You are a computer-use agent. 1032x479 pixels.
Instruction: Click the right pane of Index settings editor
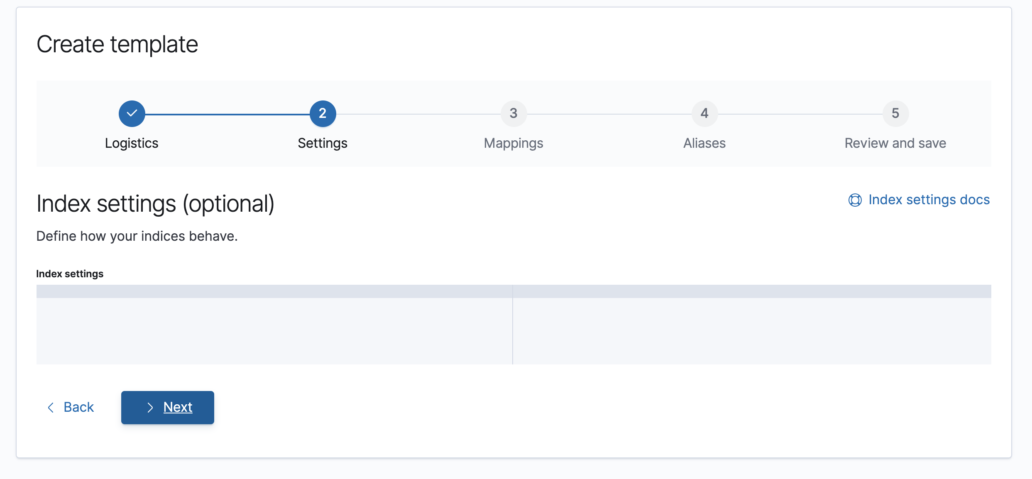(x=751, y=330)
